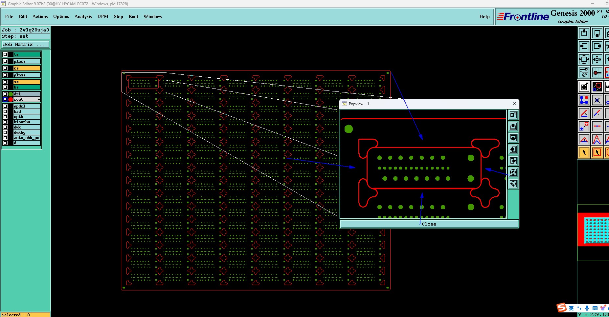Toggle display checkbox for cs layer

pyautogui.click(x=5, y=68)
